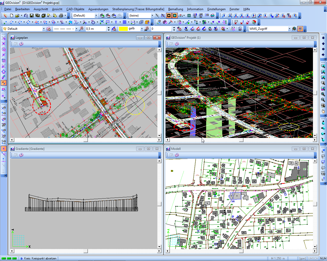Select the Print icon

pos(61,15)
